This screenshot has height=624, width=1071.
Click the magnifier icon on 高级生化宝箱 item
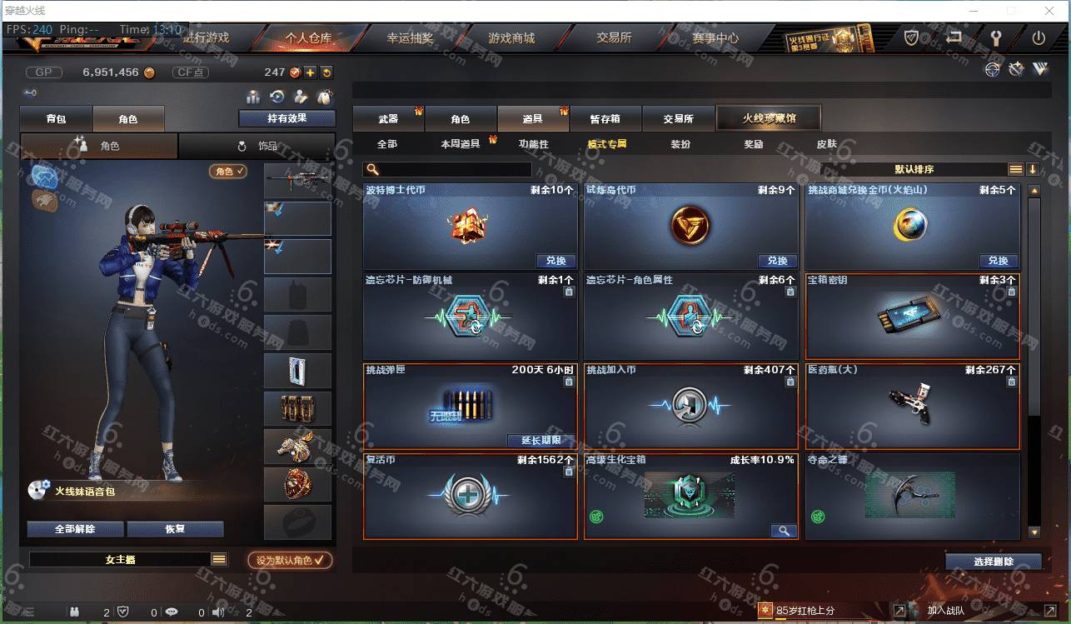784,531
